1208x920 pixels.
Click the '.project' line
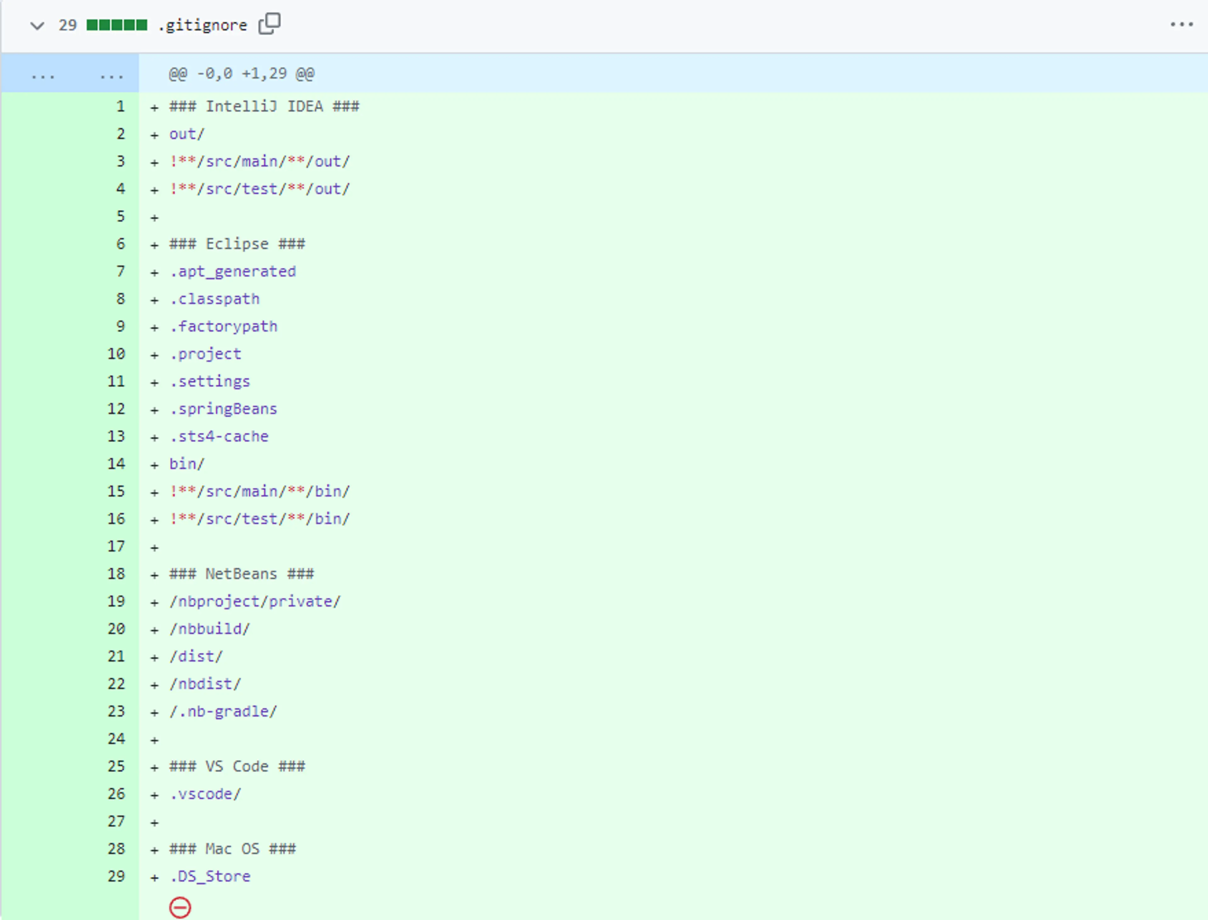[x=205, y=354]
